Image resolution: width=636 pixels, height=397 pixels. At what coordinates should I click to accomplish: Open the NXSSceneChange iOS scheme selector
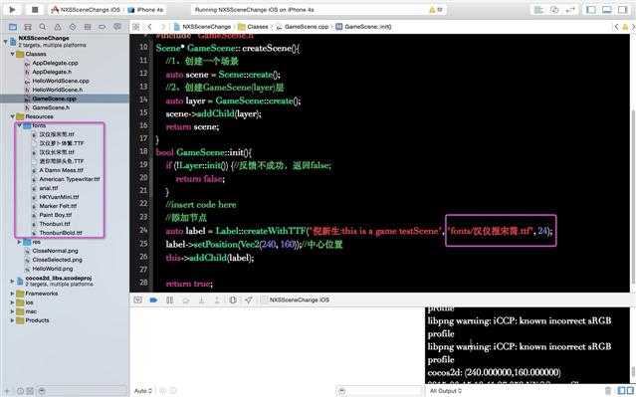(x=86, y=10)
